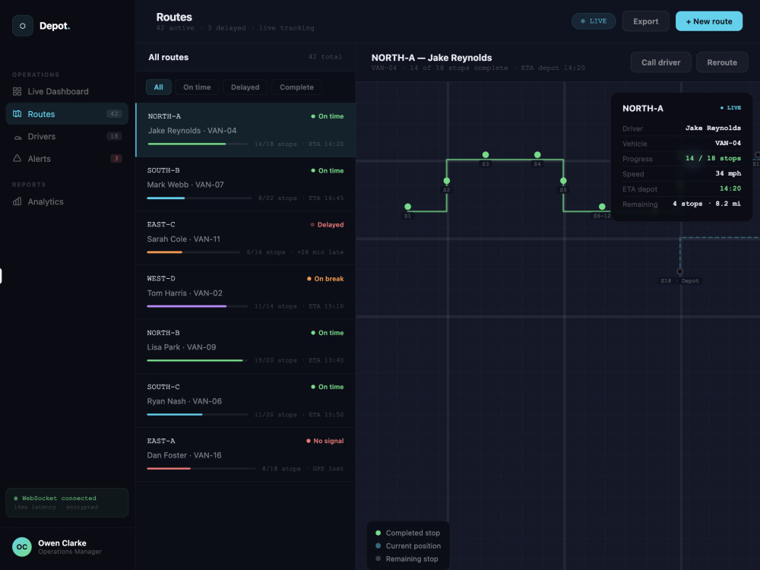This screenshot has width=760, height=570.
Task: Select the NORTH-B Lisa Park route
Action: point(245,347)
